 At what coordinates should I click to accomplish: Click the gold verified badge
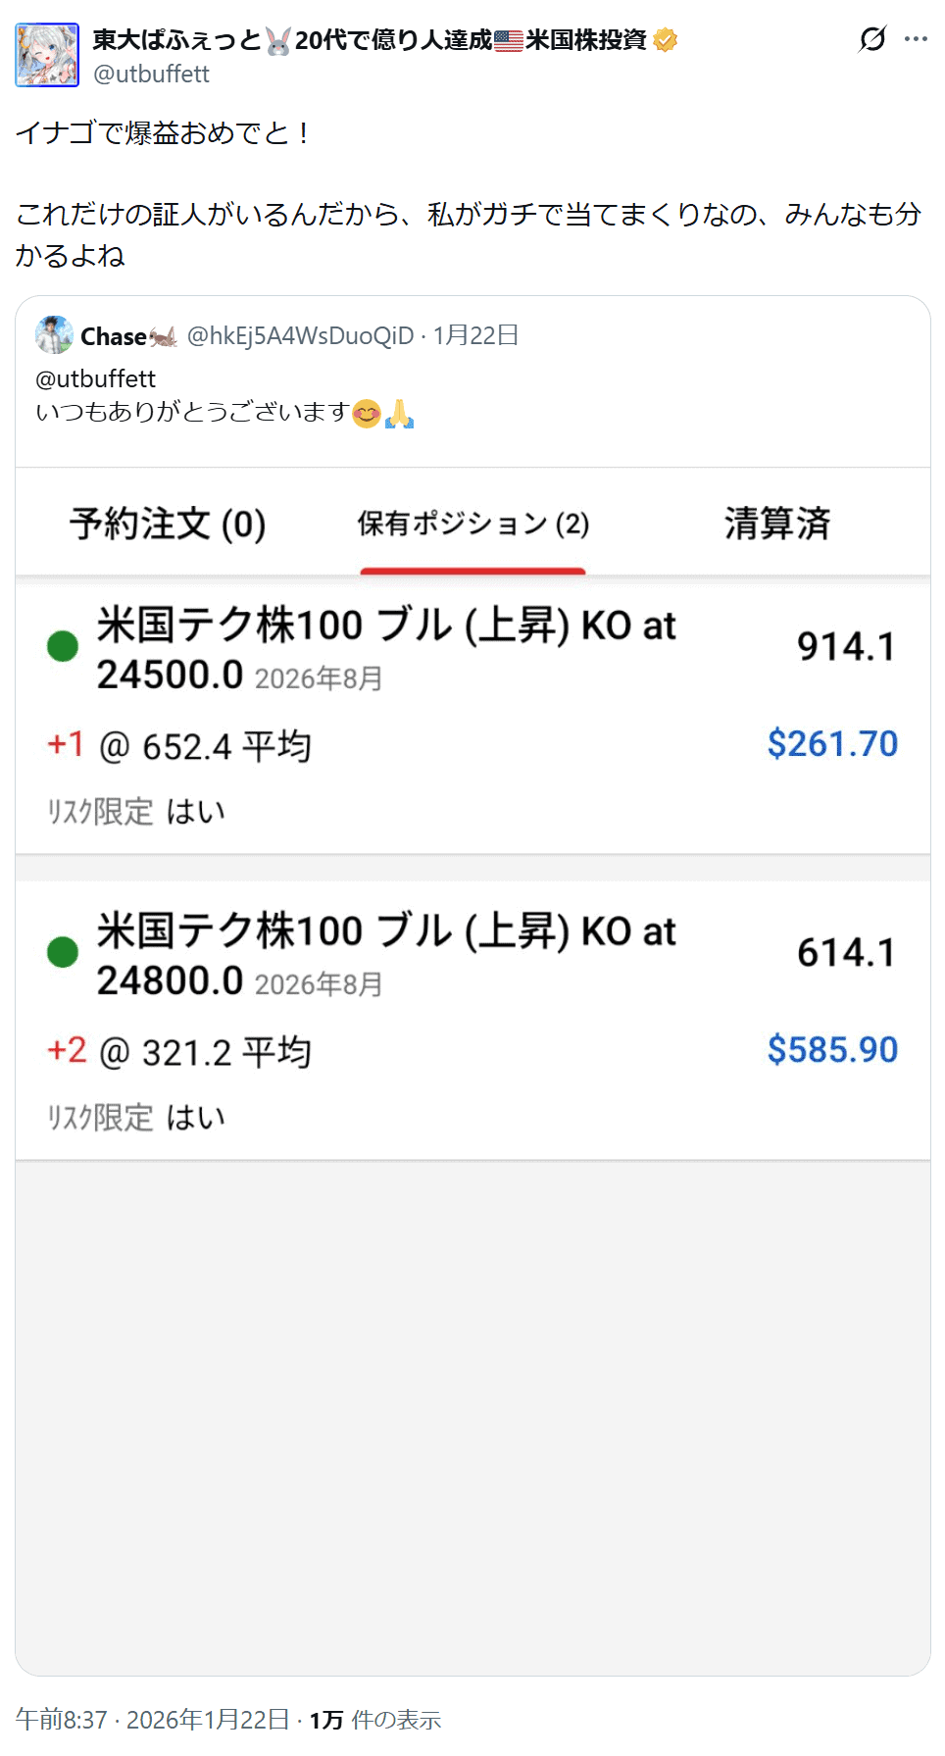[666, 40]
